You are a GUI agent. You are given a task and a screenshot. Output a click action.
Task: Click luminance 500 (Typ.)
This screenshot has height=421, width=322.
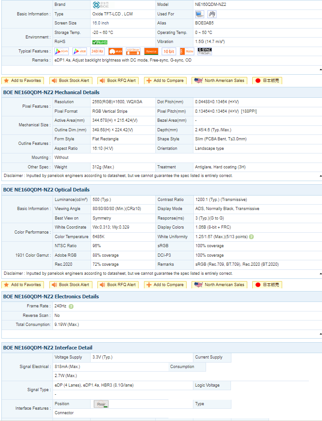[x=102, y=200]
